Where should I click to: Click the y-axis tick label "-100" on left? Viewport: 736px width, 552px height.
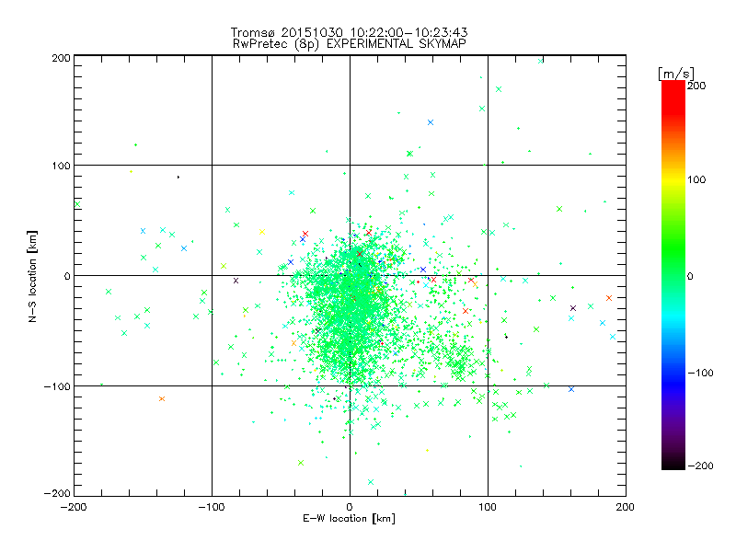[x=57, y=386]
